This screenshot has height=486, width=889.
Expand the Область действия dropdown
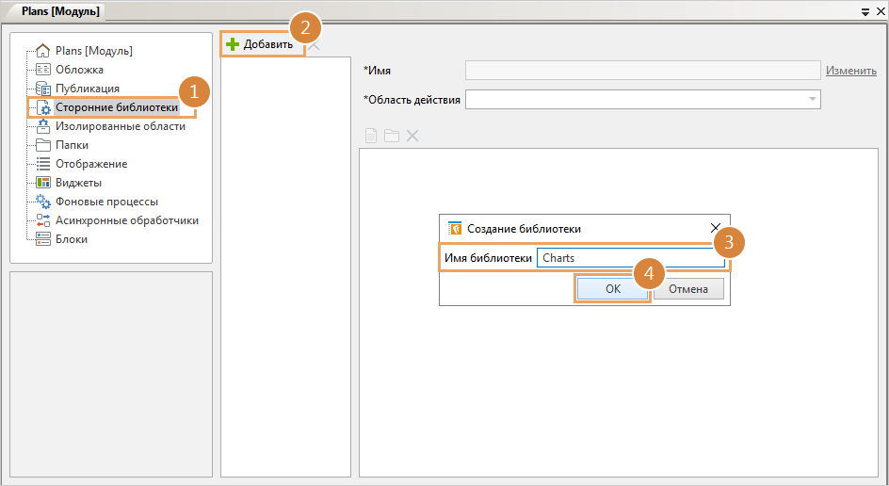(811, 99)
